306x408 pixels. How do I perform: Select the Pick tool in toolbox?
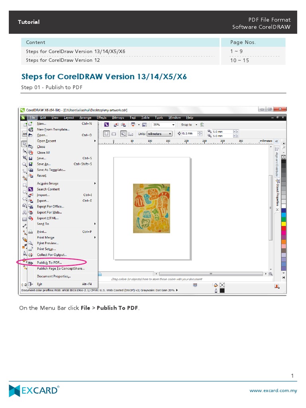(x=24, y=144)
